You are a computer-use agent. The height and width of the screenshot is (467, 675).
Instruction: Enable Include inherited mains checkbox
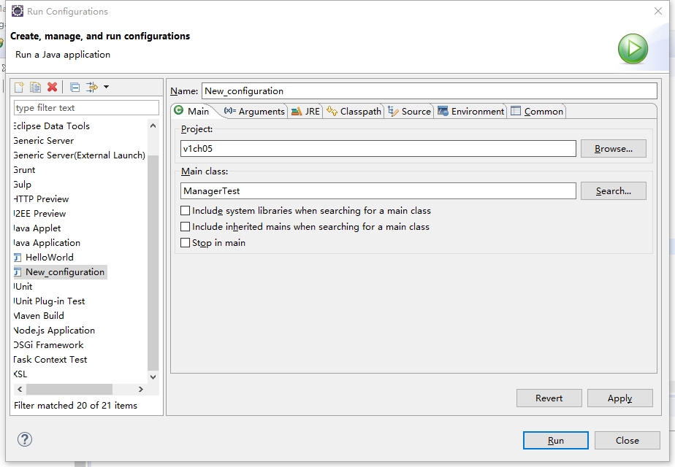coord(185,227)
